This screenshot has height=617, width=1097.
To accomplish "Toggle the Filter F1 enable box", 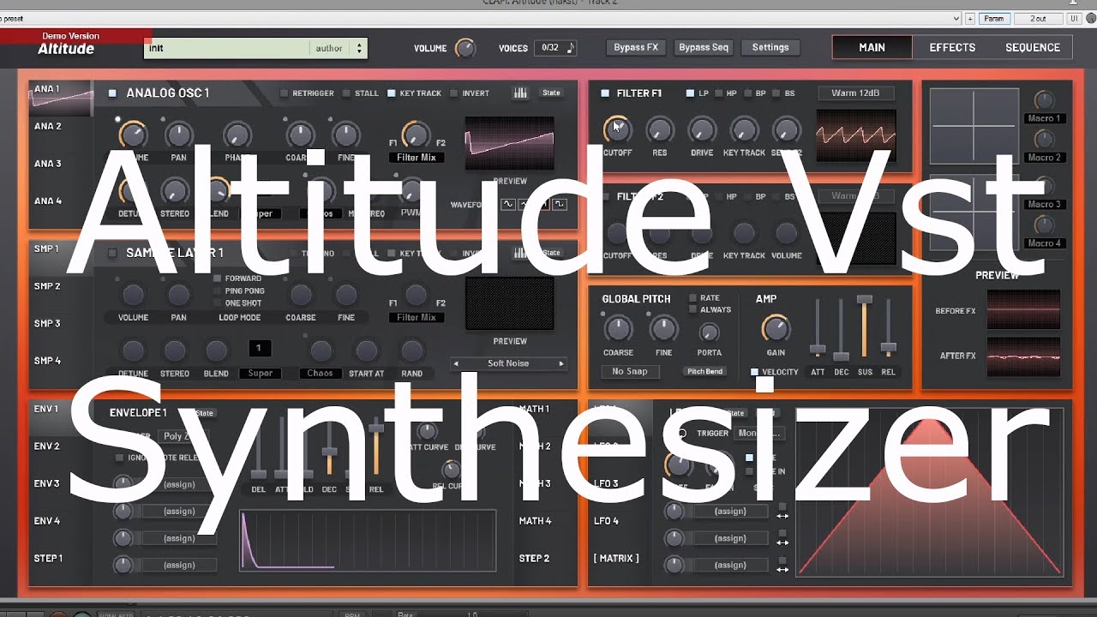I will click(605, 93).
